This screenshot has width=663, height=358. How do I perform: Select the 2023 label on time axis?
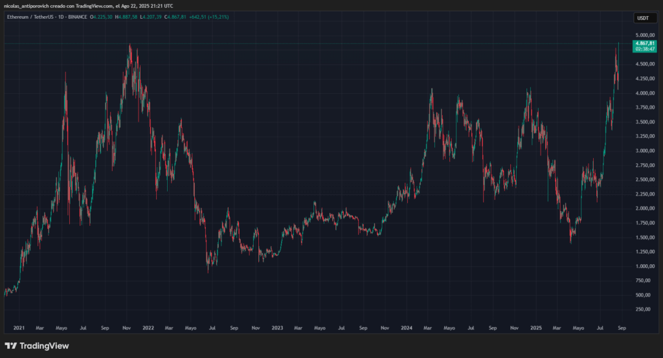(277, 328)
